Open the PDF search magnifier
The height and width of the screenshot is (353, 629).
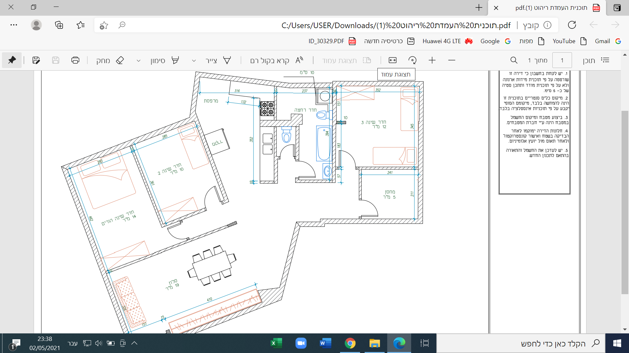(x=514, y=60)
